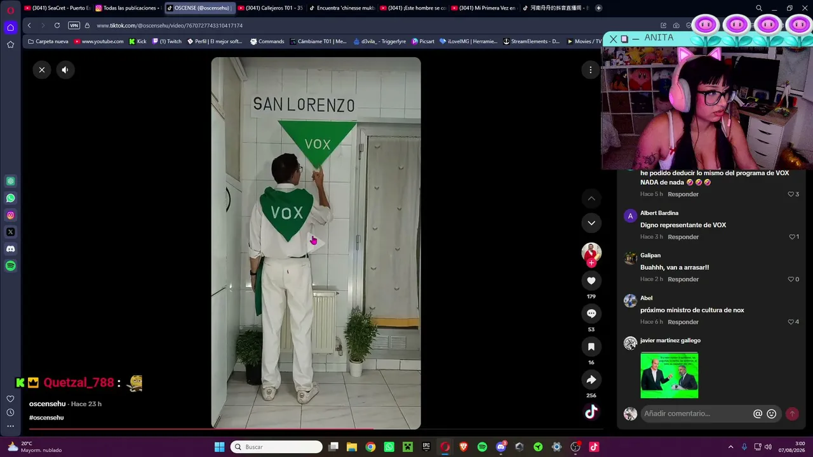Open the oscensehu username link

click(48, 404)
